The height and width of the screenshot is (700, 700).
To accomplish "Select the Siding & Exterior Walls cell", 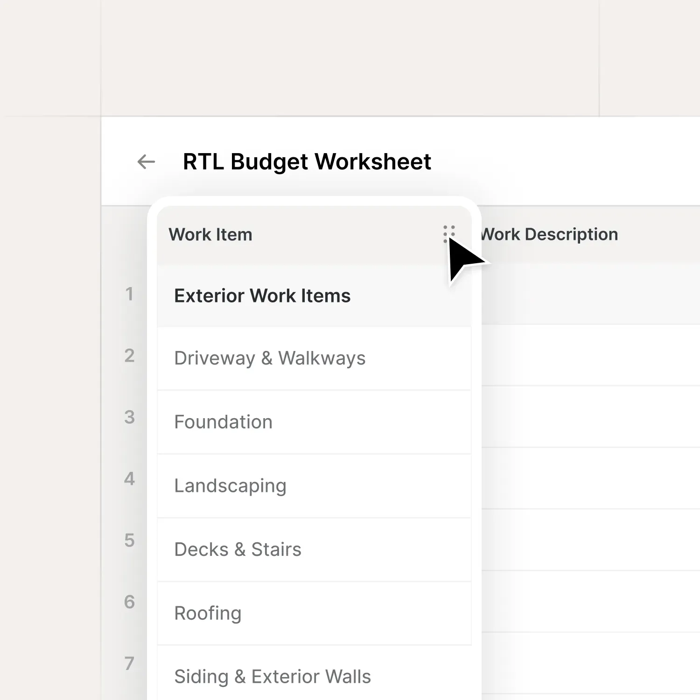I will pyautogui.click(x=272, y=676).
